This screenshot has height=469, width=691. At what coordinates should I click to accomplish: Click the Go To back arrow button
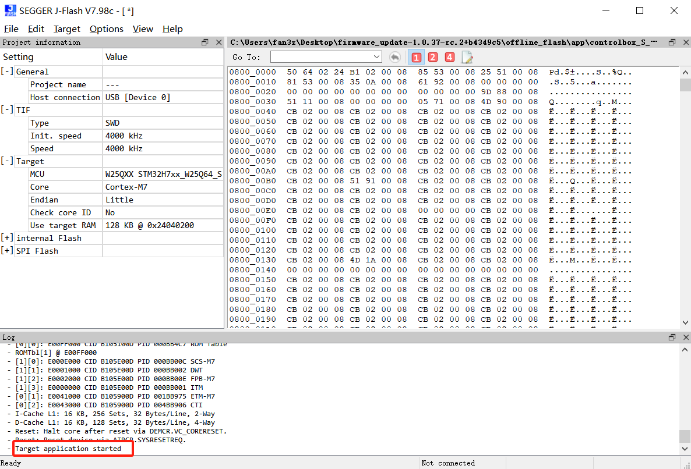395,57
